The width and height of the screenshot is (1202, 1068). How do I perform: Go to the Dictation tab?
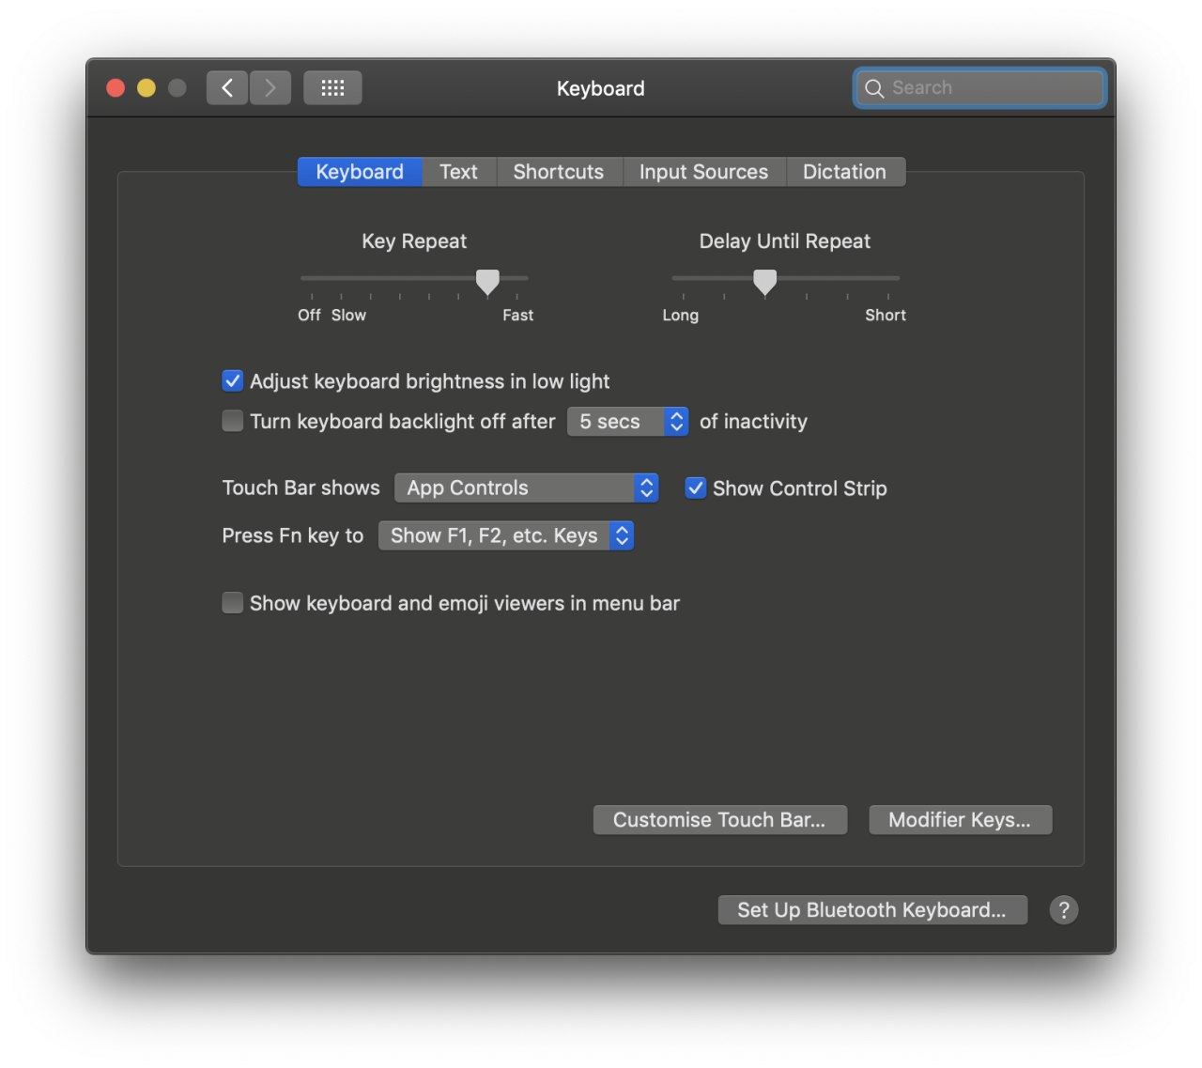[844, 172]
